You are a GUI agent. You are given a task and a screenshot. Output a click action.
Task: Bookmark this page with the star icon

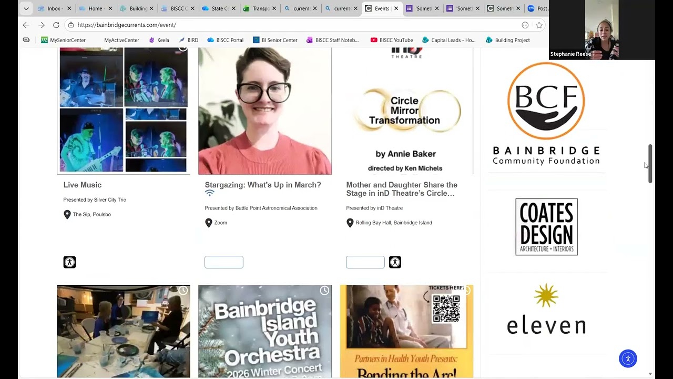pos(539,25)
